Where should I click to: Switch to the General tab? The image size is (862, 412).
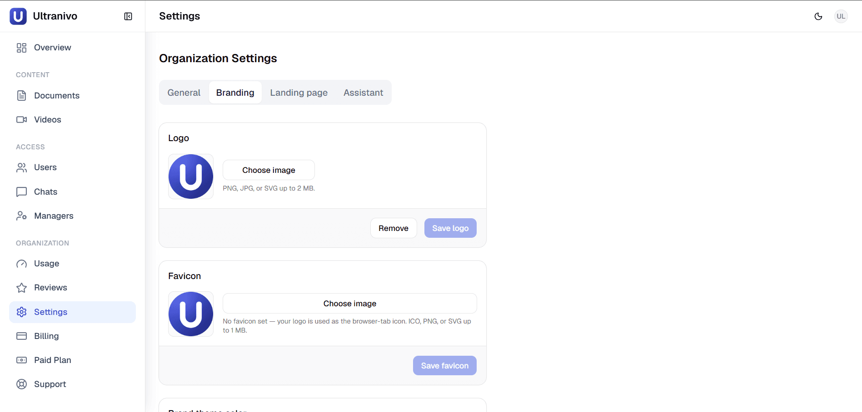[184, 93]
